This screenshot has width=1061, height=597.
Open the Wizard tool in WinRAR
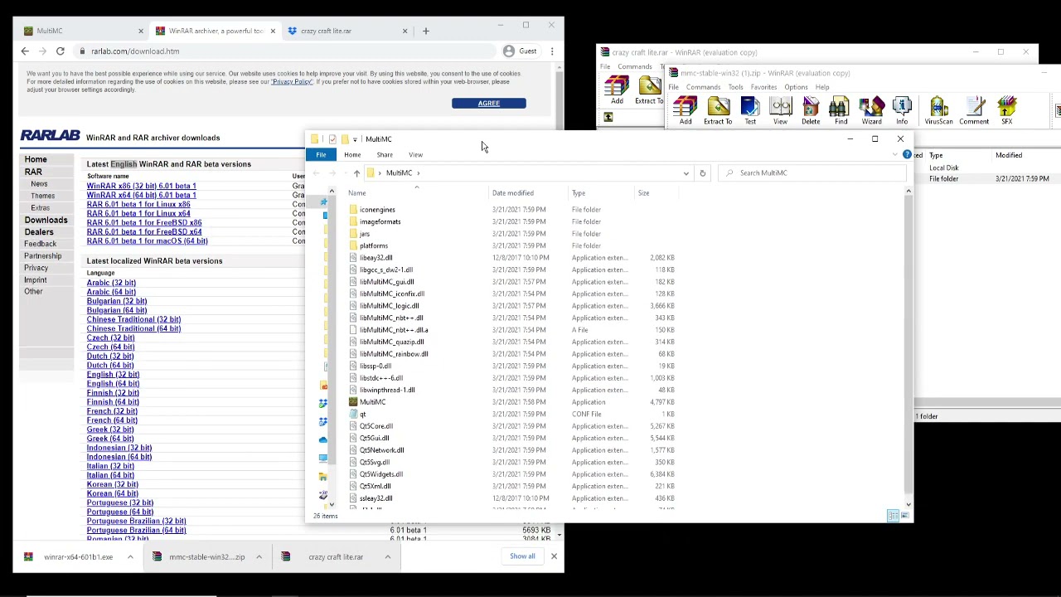click(871, 111)
